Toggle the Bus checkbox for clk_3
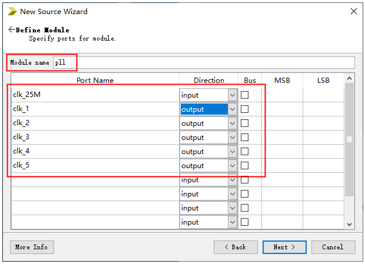 tap(244, 137)
